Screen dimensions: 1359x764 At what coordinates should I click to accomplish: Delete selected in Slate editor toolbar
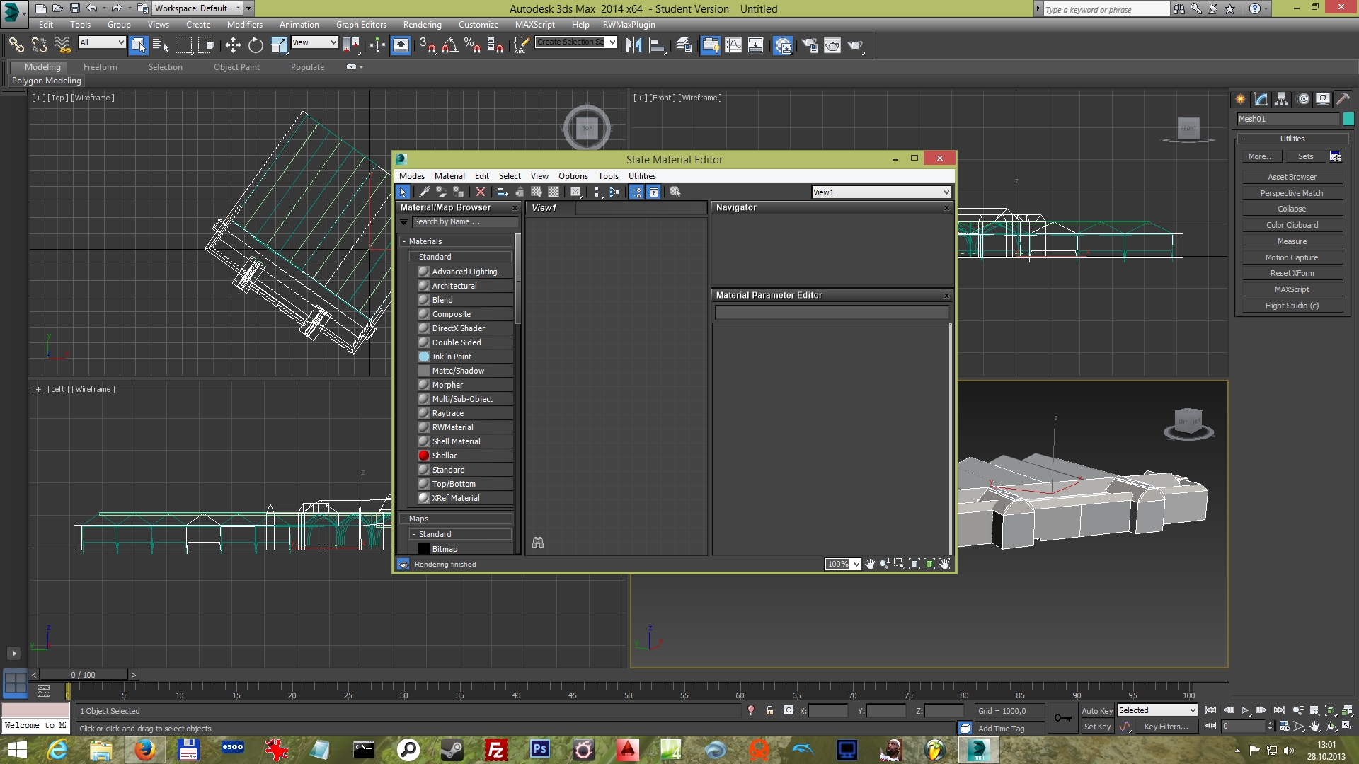click(x=481, y=192)
